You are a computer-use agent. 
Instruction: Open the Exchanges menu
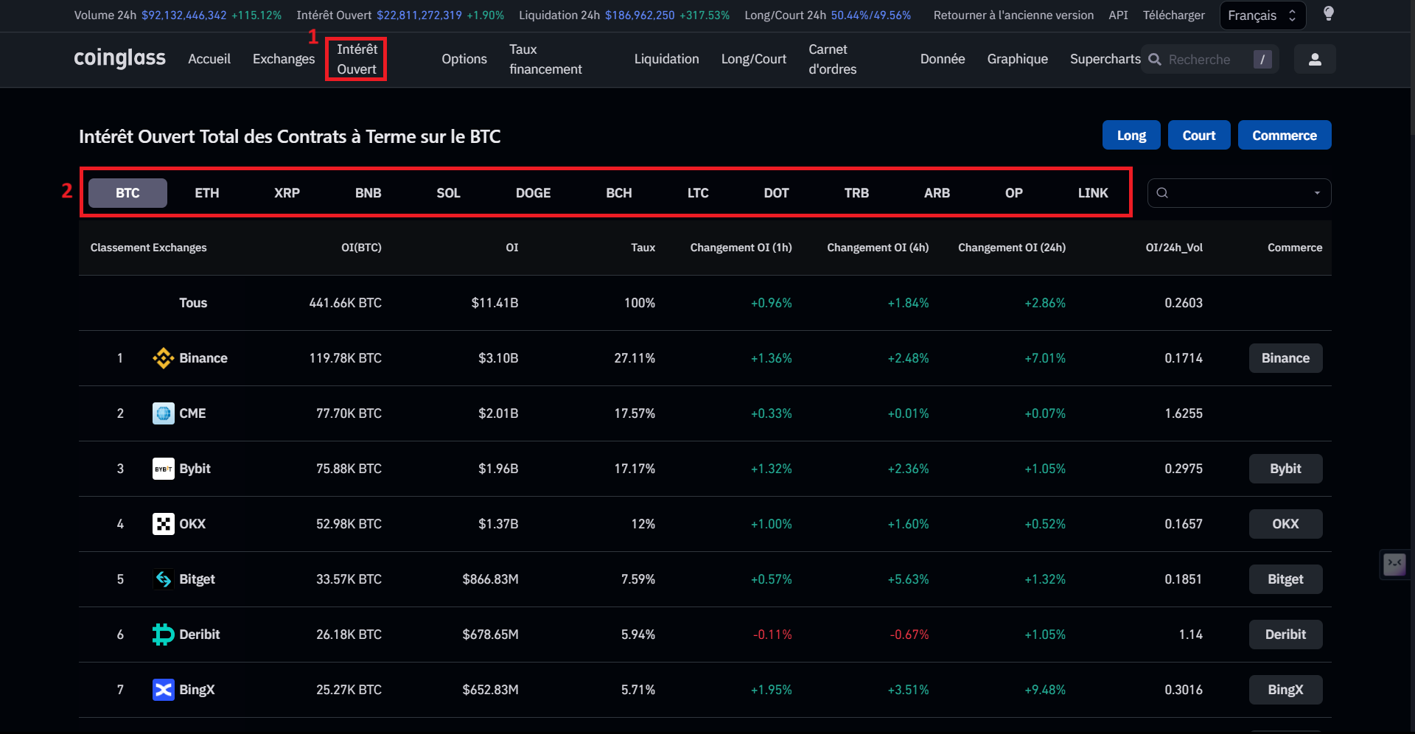pyautogui.click(x=284, y=59)
